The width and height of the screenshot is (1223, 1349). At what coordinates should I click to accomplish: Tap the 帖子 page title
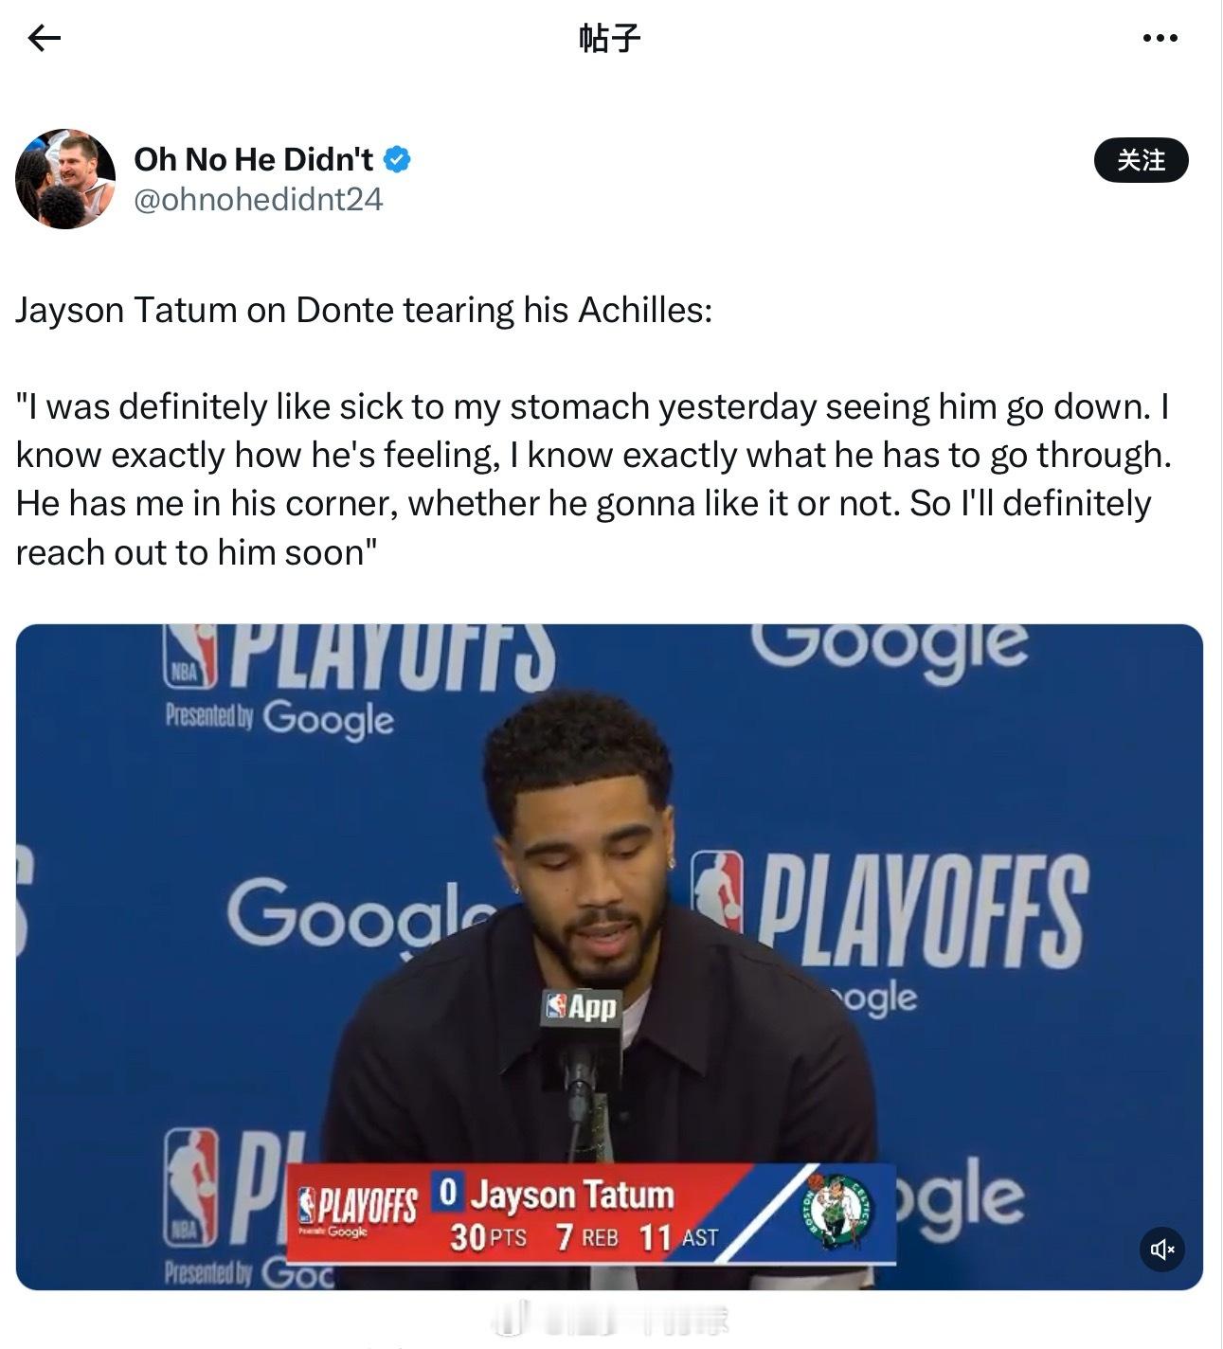pos(610,38)
